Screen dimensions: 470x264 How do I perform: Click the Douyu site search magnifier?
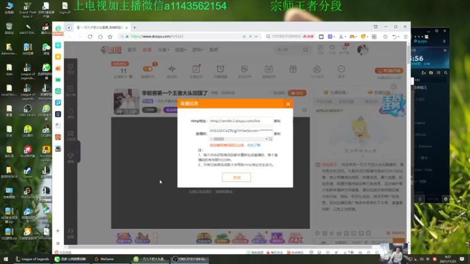click(x=305, y=50)
